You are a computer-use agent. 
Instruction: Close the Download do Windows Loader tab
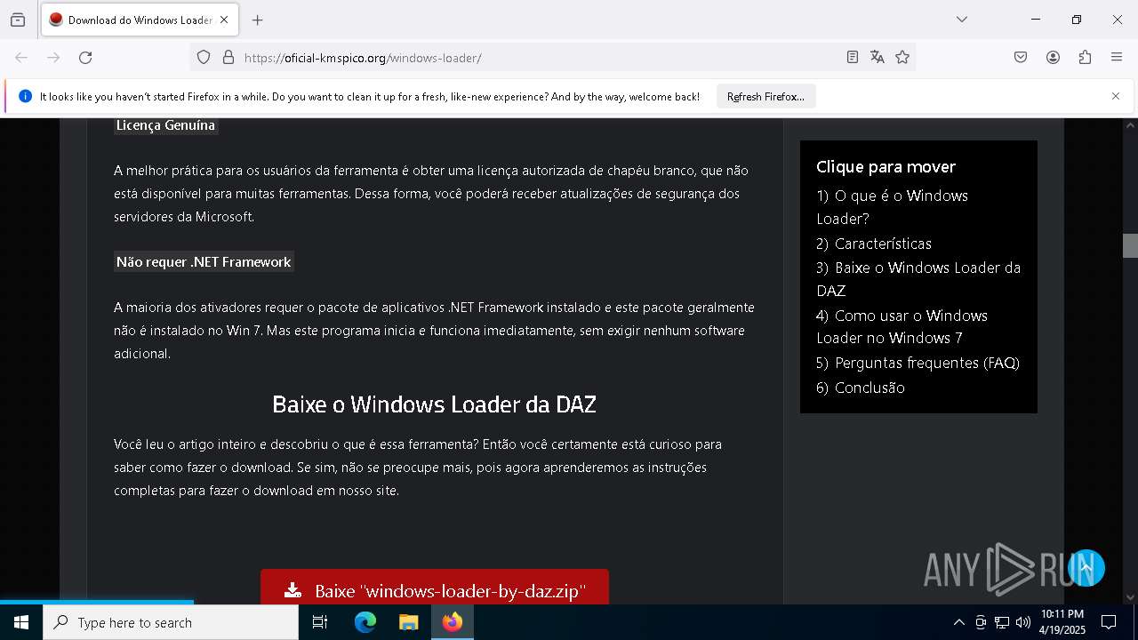coord(224,20)
